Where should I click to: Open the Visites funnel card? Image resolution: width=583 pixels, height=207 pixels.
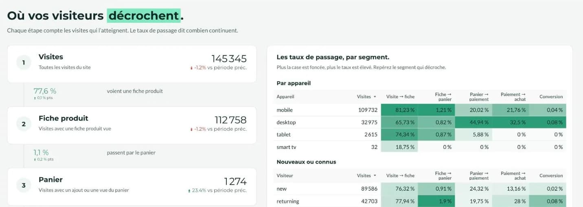[132, 64]
